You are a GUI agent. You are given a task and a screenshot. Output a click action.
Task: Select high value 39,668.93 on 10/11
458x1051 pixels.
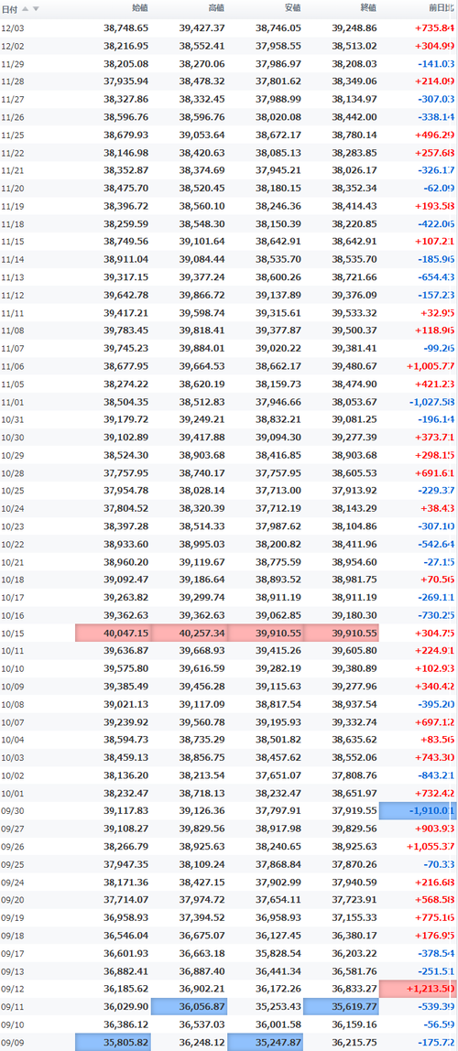(202, 649)
